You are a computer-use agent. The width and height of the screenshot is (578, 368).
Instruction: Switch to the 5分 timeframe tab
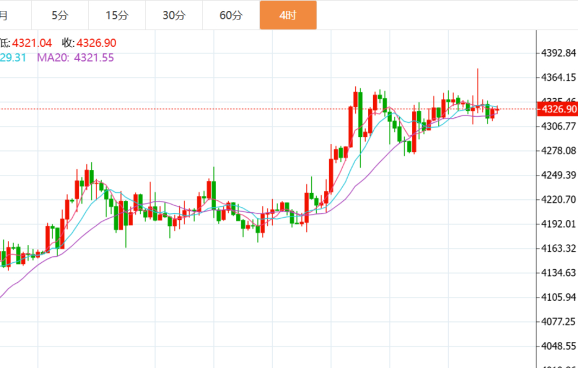pos(60,15)
